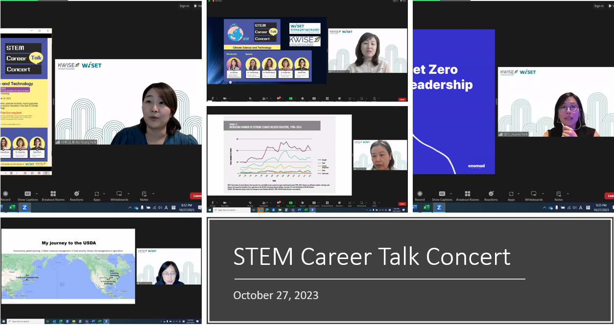
Task: Click the red Leave button in the climate disasters chart window
Action: tap(402, 204)
